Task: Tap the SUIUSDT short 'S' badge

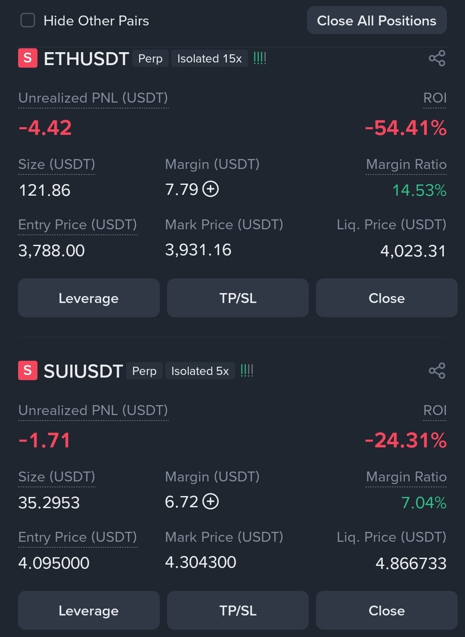Action: 28,371
